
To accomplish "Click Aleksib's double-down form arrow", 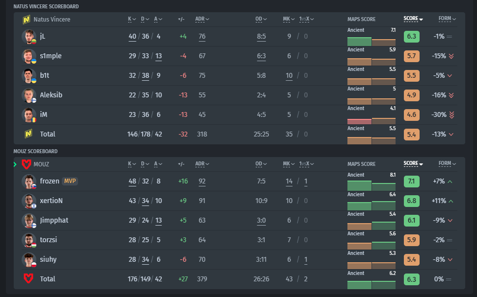I will pos(451,95).
